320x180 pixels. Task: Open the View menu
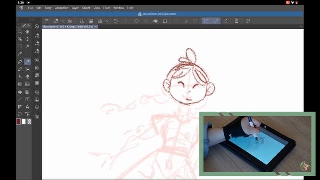point(97,8)
